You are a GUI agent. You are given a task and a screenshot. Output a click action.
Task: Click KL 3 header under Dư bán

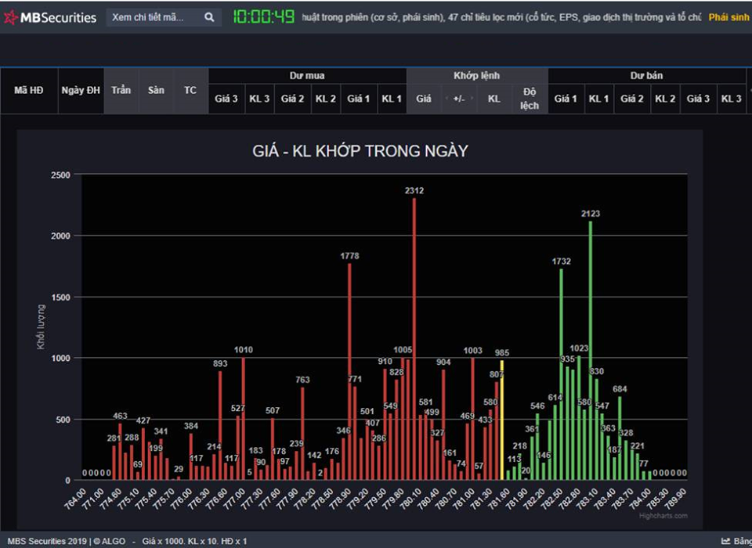tap(732, 99)
